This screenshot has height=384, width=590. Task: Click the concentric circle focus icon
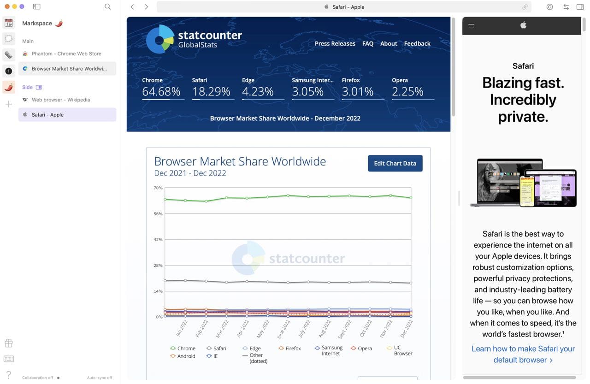tap(549, 7)
